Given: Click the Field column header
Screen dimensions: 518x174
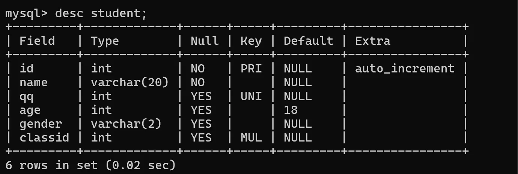Looking at the screenshot, I should (37, 41).
